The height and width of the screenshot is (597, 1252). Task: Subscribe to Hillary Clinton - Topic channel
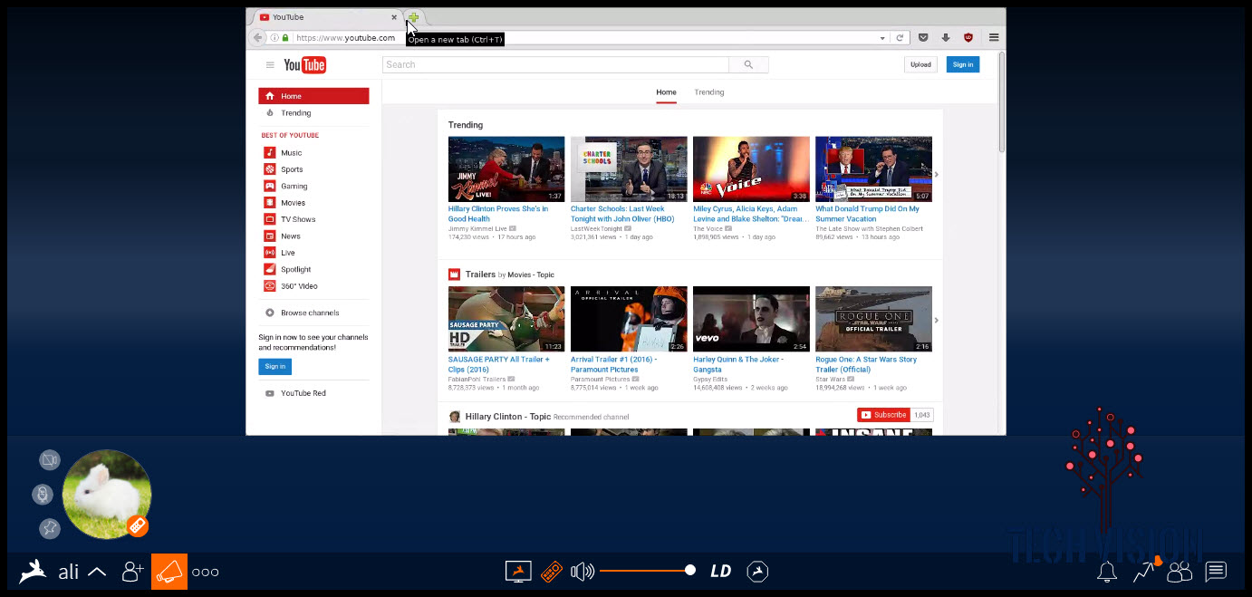(x=883, y=415)
